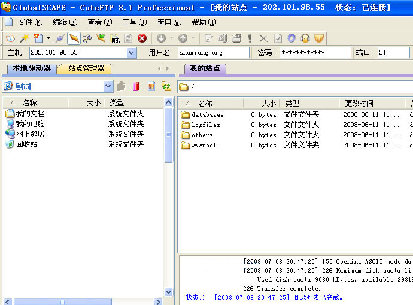The width and height of the screenshot is (413, 305).
Task: Open the 工具 menu
Action: click(x=133, y=22)
